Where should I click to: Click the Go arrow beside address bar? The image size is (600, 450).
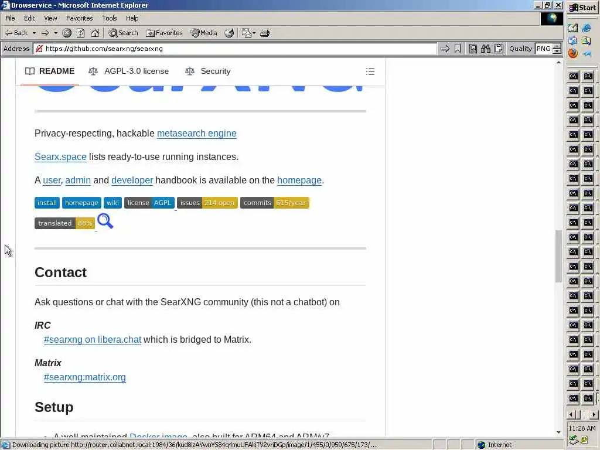coord(445,49)
